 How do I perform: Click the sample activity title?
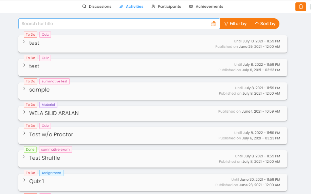click(x=39, y=90)
